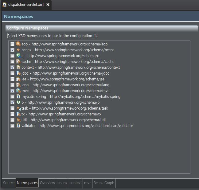
Task: Click the jdbc schema row text
Action: 65,73
